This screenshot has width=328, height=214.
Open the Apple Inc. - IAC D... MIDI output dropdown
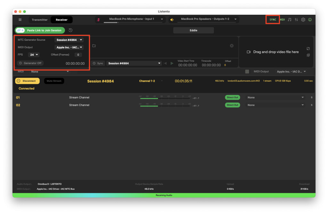291,71
